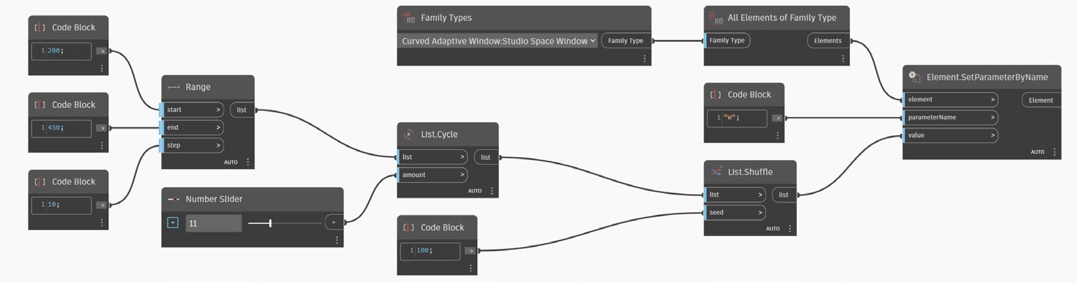Click the Element.SetParameterByName gear icon
The width and height of the screenshot is (1077, 283).
(x=913, y=77)
